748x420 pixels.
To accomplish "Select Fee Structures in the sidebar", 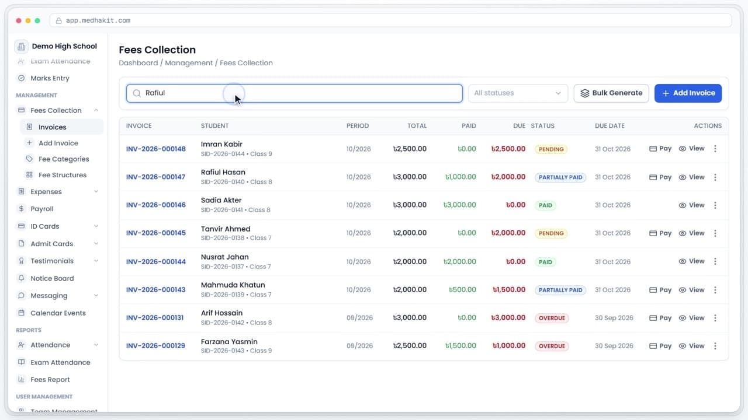I will pyautogui.click(x=62, y=175).
